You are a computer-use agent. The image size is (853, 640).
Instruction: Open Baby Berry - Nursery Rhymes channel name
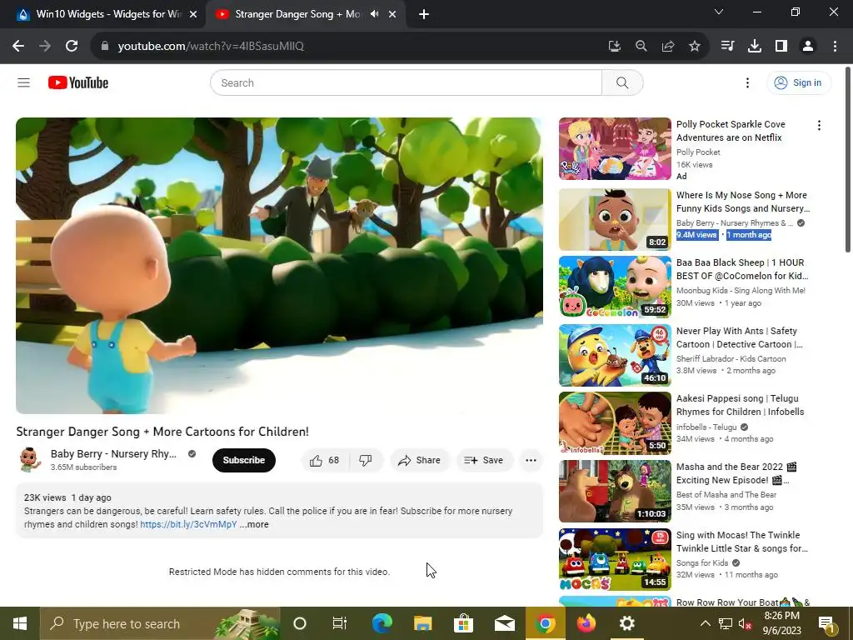click(x=113, y=454)
